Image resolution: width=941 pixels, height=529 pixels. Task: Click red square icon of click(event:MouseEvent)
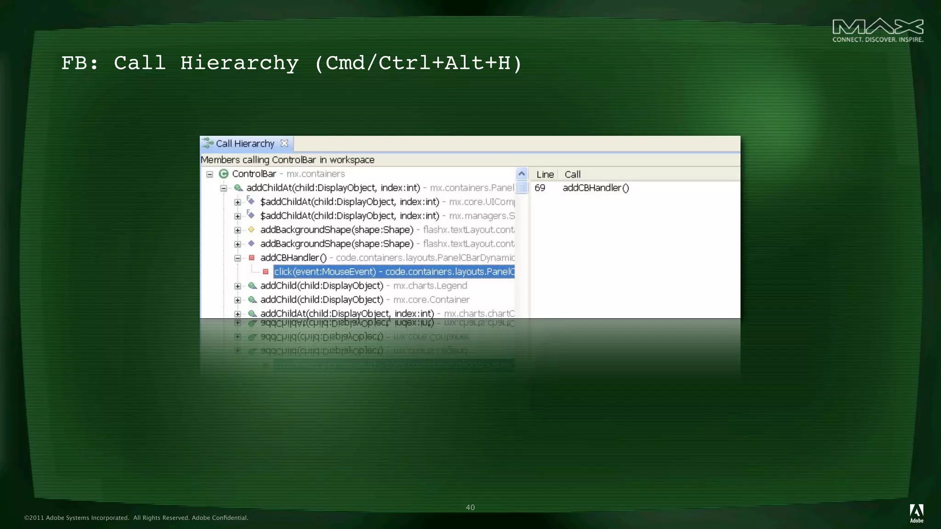(266, 272)
